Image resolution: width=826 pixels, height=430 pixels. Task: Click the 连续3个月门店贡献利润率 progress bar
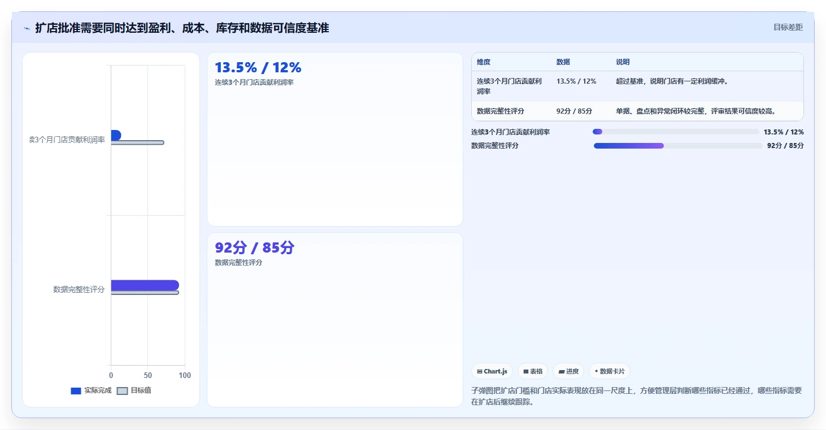(x=676, y=132)
